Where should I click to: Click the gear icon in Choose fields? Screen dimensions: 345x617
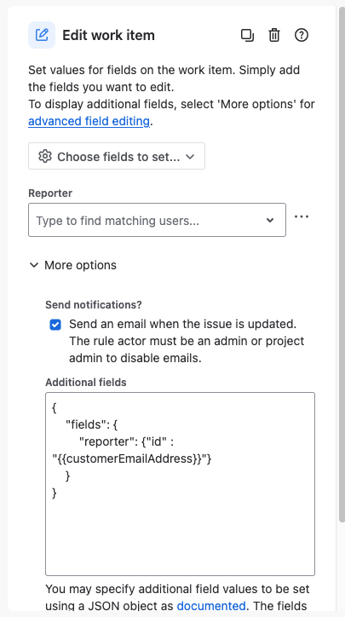(x=45, y=156)
